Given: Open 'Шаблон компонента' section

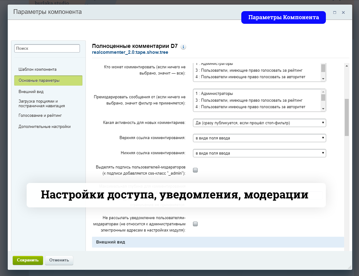Looking at the screenshot, I should (x=37, y=70).
